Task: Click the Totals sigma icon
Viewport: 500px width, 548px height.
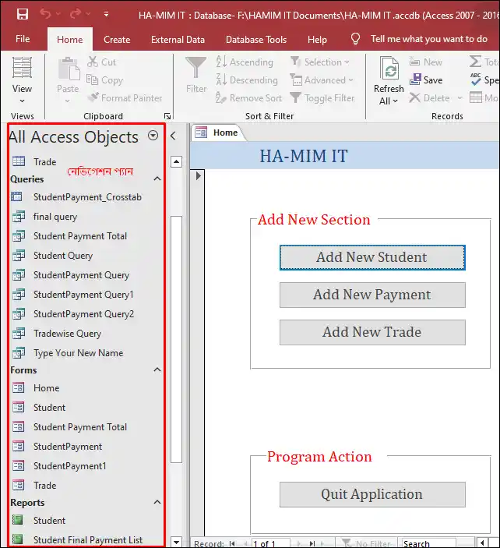Action: (x=475, y=62)
